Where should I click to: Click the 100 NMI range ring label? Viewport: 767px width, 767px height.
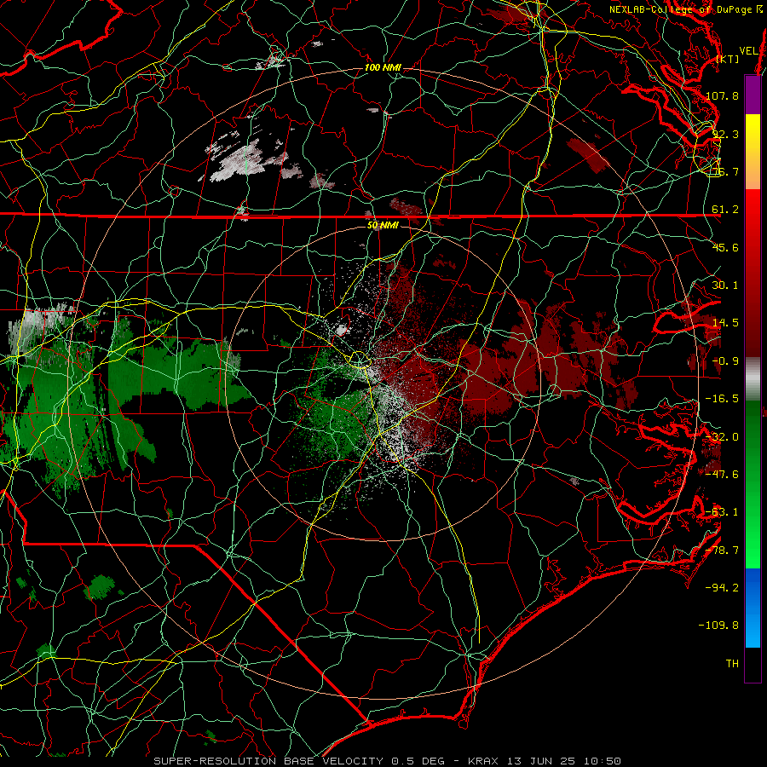click(383, 67)
